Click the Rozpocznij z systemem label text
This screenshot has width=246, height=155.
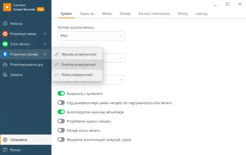click(x=85, y=94)
